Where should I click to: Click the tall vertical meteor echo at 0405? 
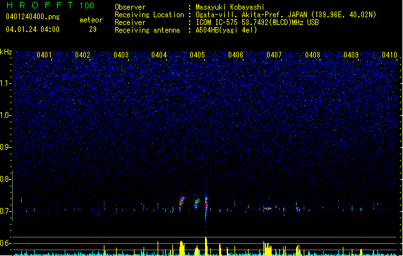[206, 209]
